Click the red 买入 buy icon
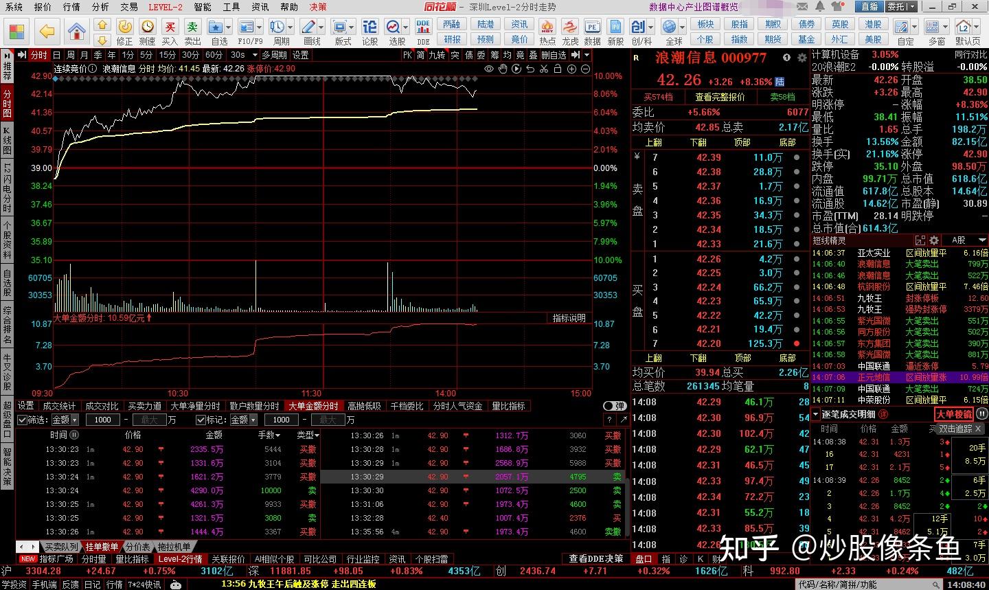Screen dimensions: 989x590 [x=170, y=26]
